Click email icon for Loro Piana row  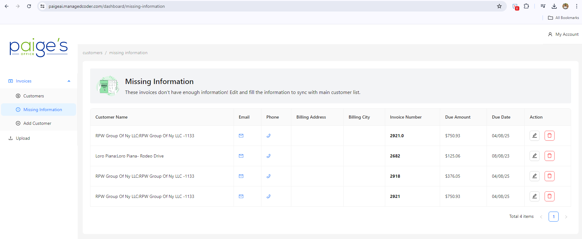[241, 156]
